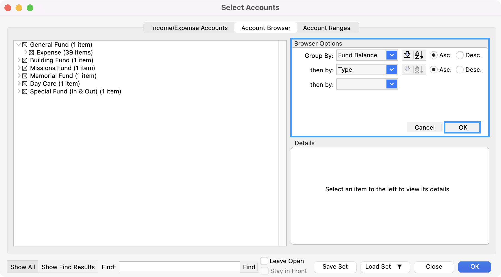This screenshot has width=501, height=277.
Task: Click the crossed box icon beside General Fund
Action: tap(25, 45)
